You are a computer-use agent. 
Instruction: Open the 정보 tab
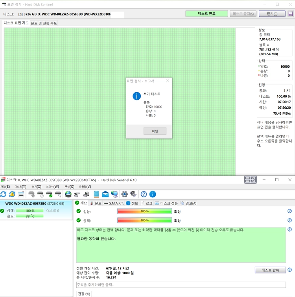132,203
